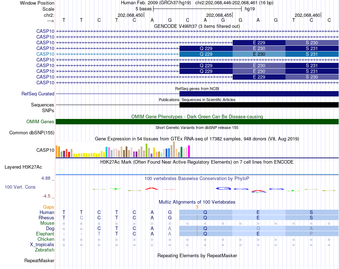This screenshot has width=339, height=269.
Task: Click the Common dbSNP(155) track label
Action: (31, 133)
